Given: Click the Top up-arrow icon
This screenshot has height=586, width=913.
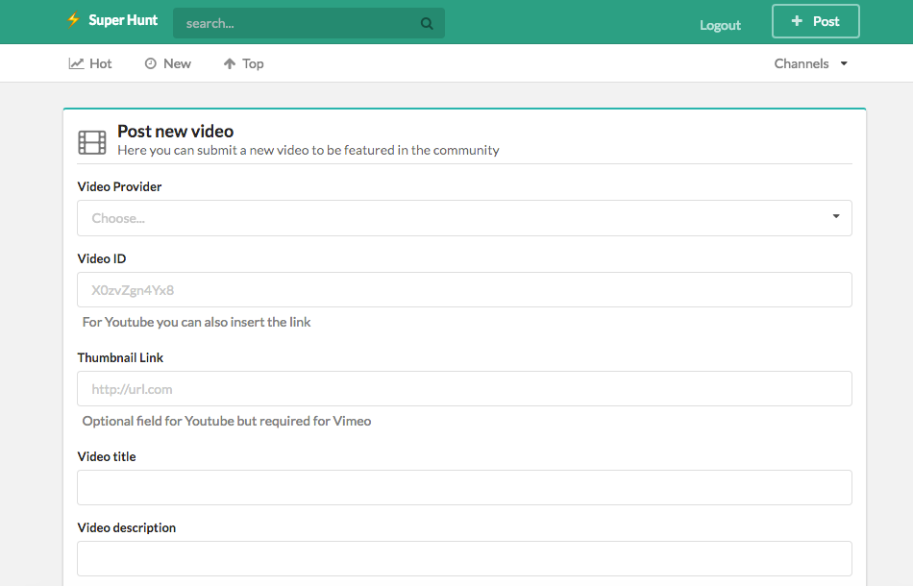Looking at the screenshot, I should coord(230,63).
